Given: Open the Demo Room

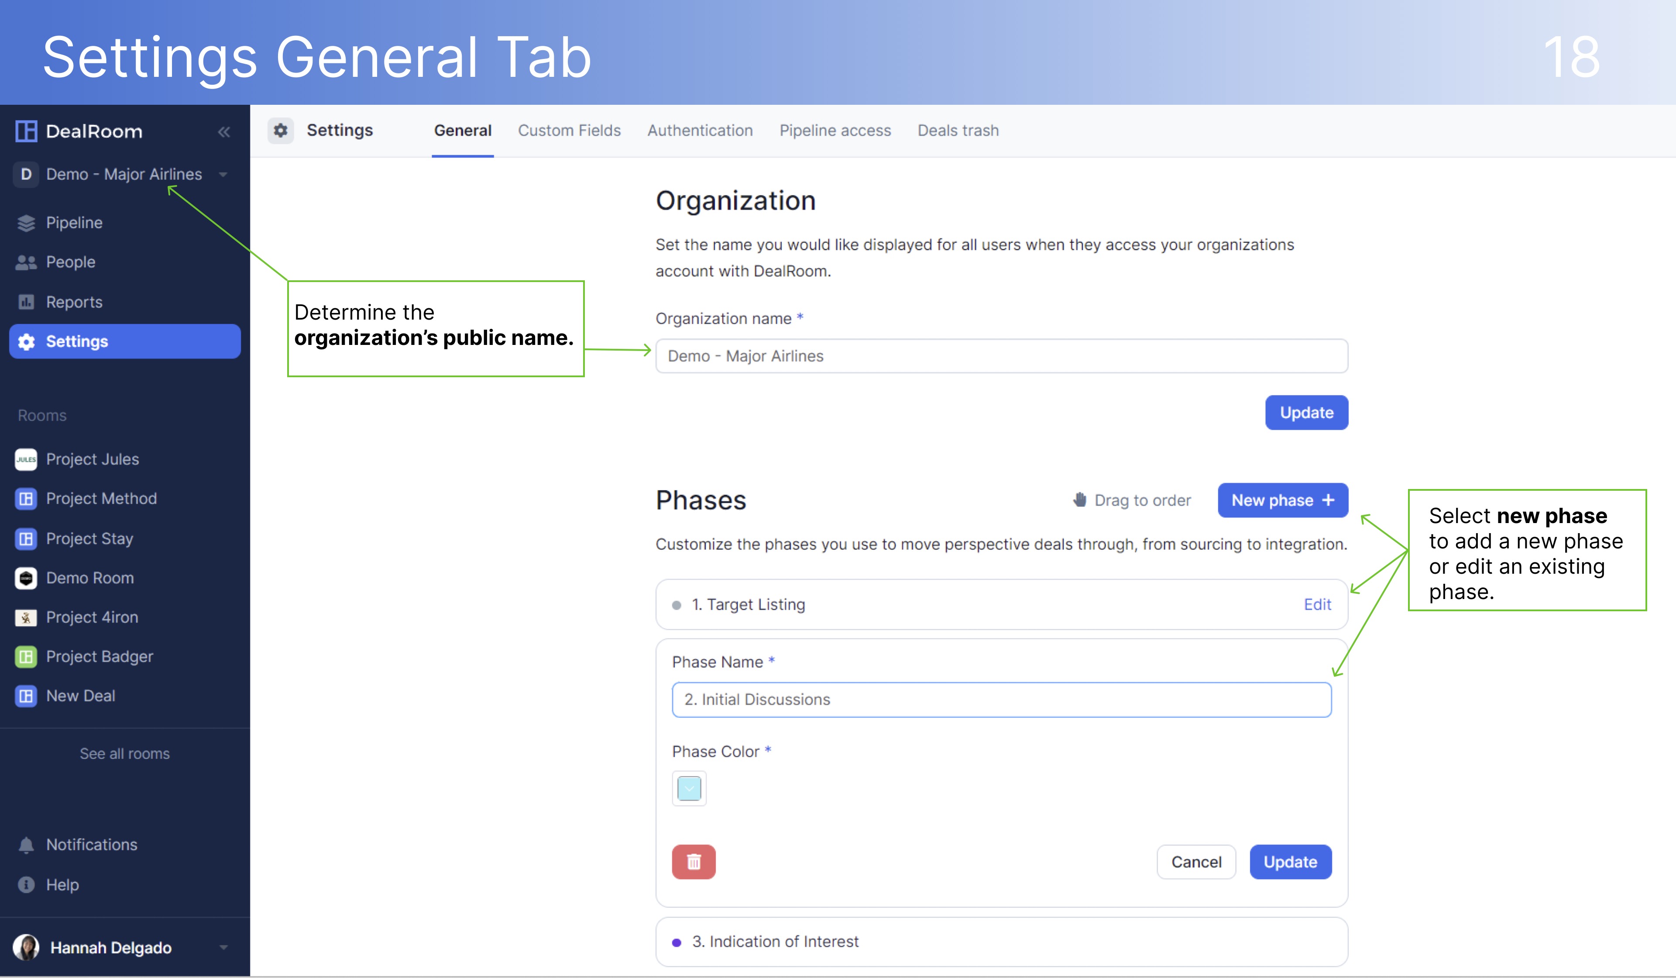Looking at the screenshot, I should pyautogui.click(x=90, y=578).
